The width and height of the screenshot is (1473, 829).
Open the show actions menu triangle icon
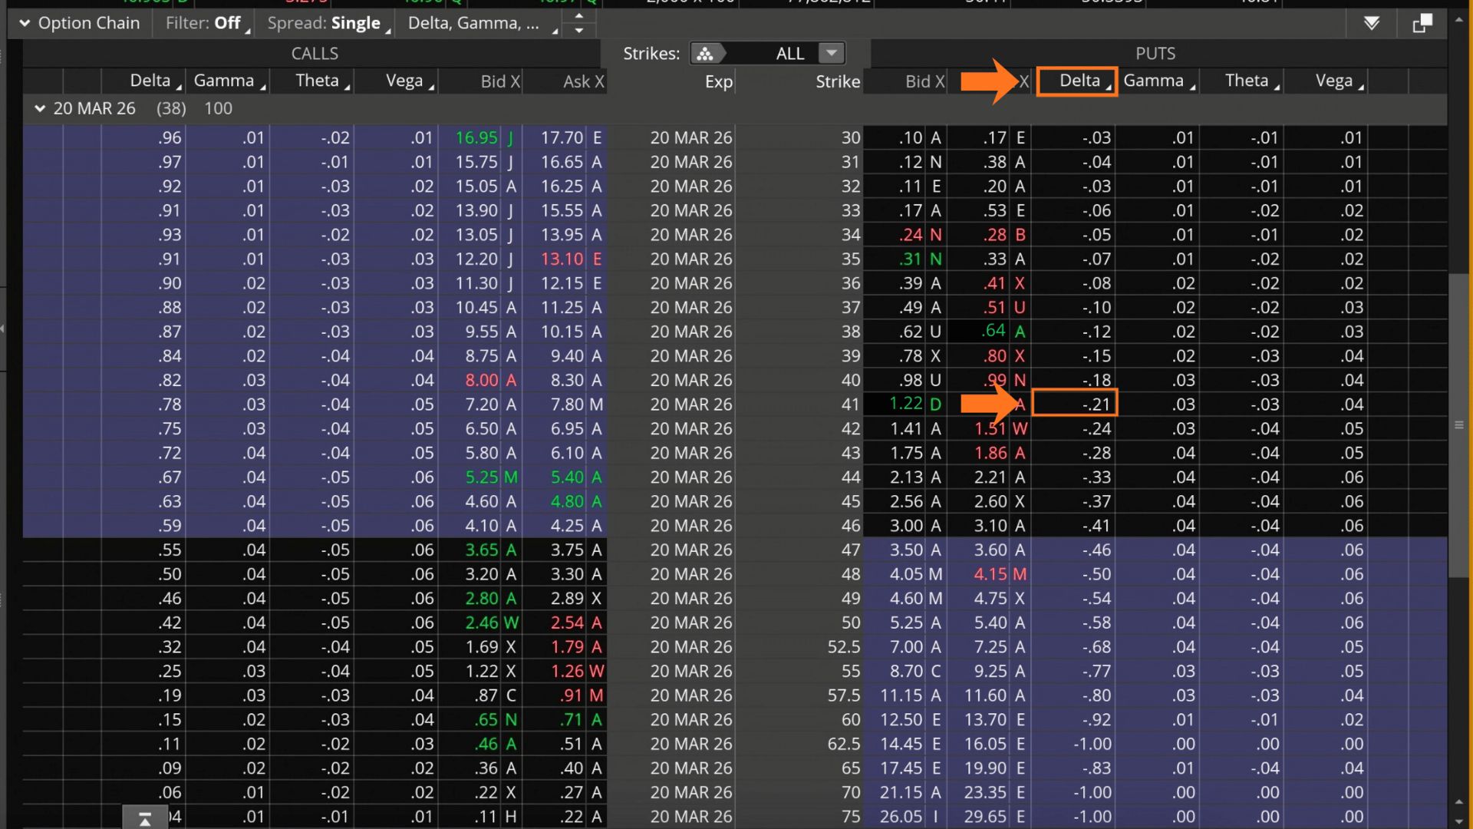(x=1372, y=23)
